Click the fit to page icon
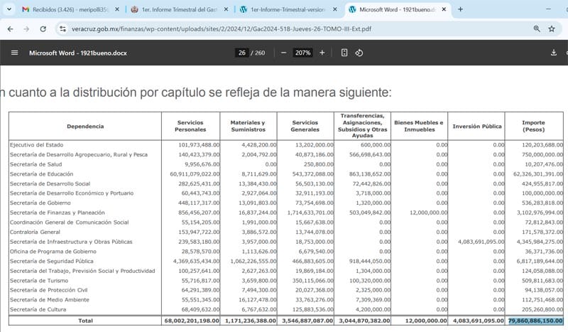The image size is (568, 332). click(x=344, y=53)
